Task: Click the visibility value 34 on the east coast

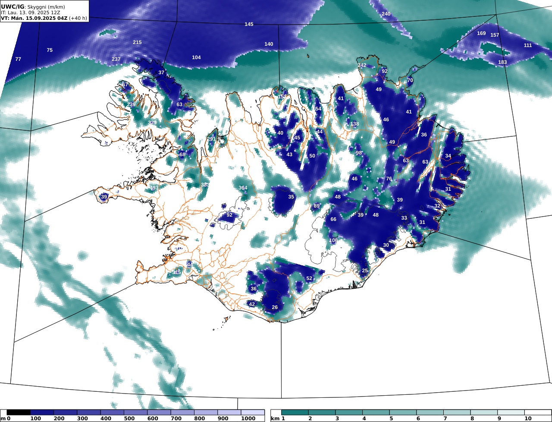Action: pyautogui.click(x=448, y=156)
